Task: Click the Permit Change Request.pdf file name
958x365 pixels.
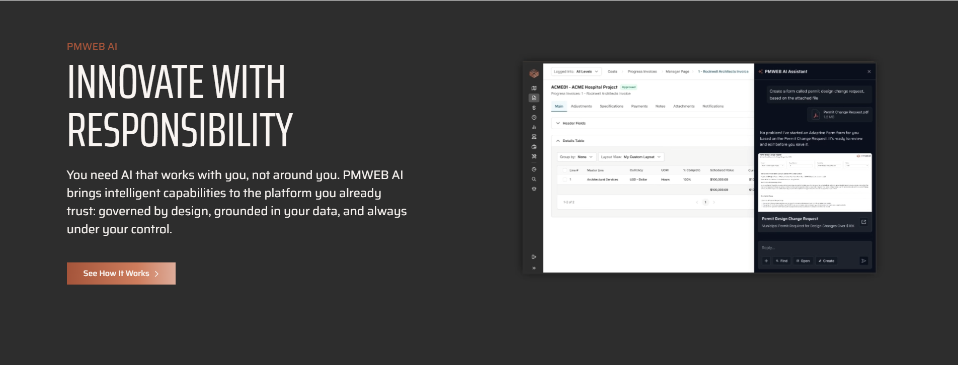Action: [x=846, y=112]
